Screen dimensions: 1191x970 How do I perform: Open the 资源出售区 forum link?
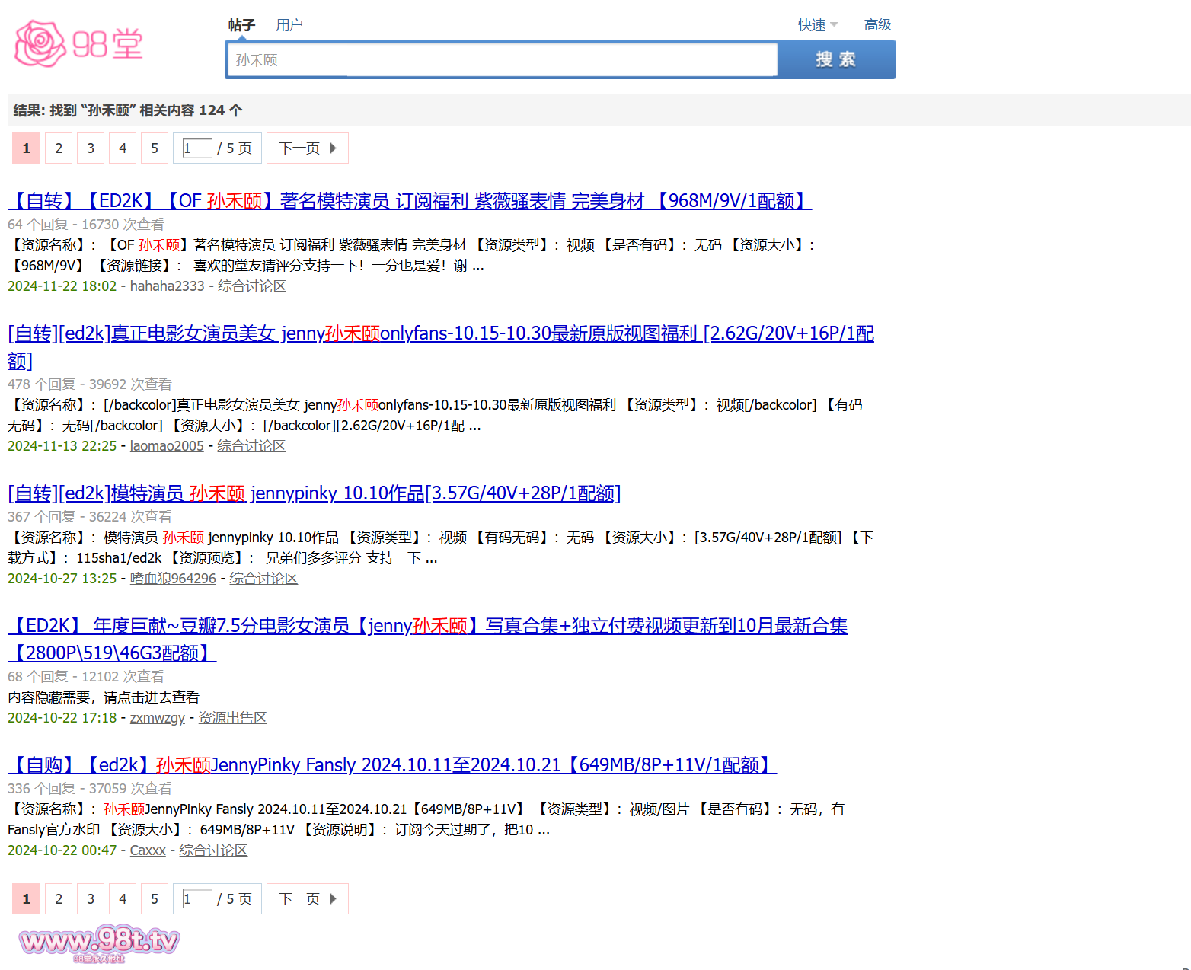[232, 718]
